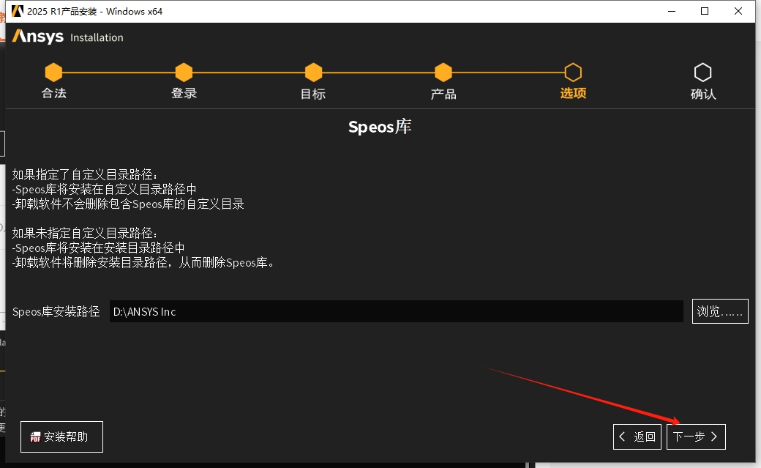Screen dimensions: 761x468
Task: Maximize the installer window
Action: (705, 11)
